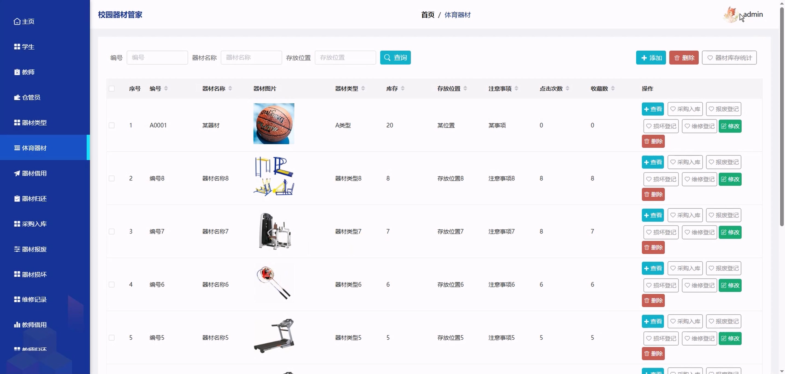Click 报废登记 for row 编号8
The height and width of the screenshot is (374, 785).
723,162
